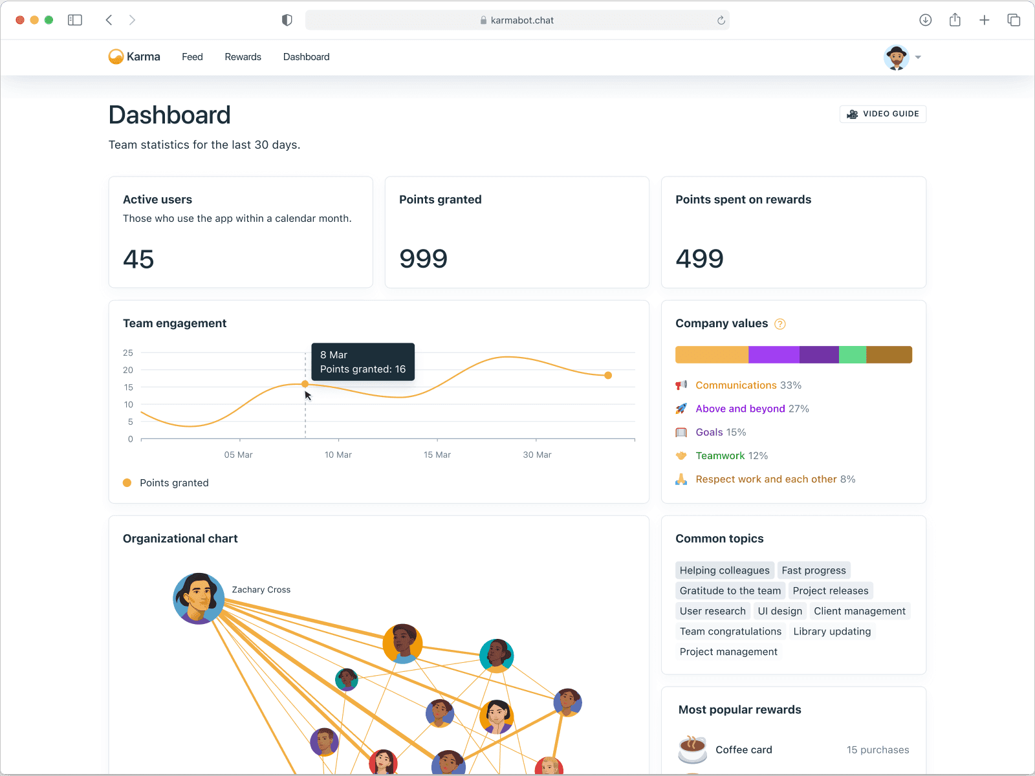
Task: Click the Teamwork value link
Action: (x=721, y=456)
